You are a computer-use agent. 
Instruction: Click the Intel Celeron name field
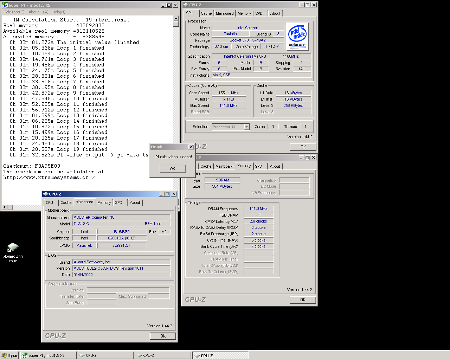[x=247, y=28]
